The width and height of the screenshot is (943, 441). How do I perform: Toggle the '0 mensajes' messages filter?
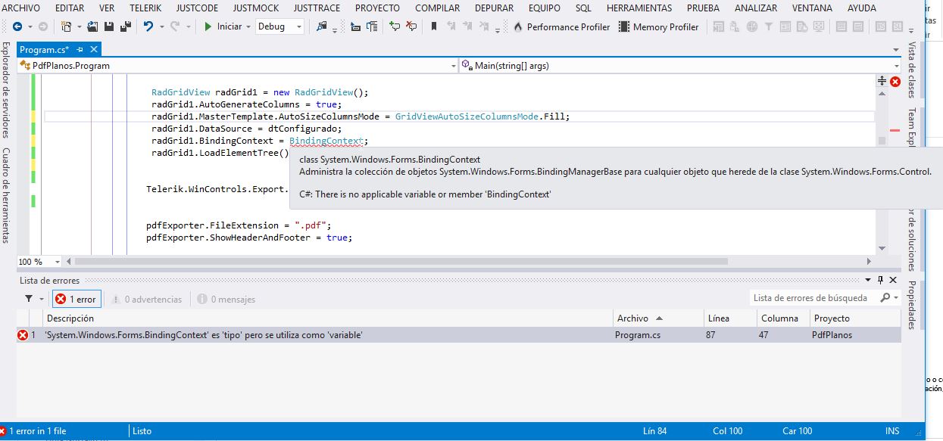[226, 299]
